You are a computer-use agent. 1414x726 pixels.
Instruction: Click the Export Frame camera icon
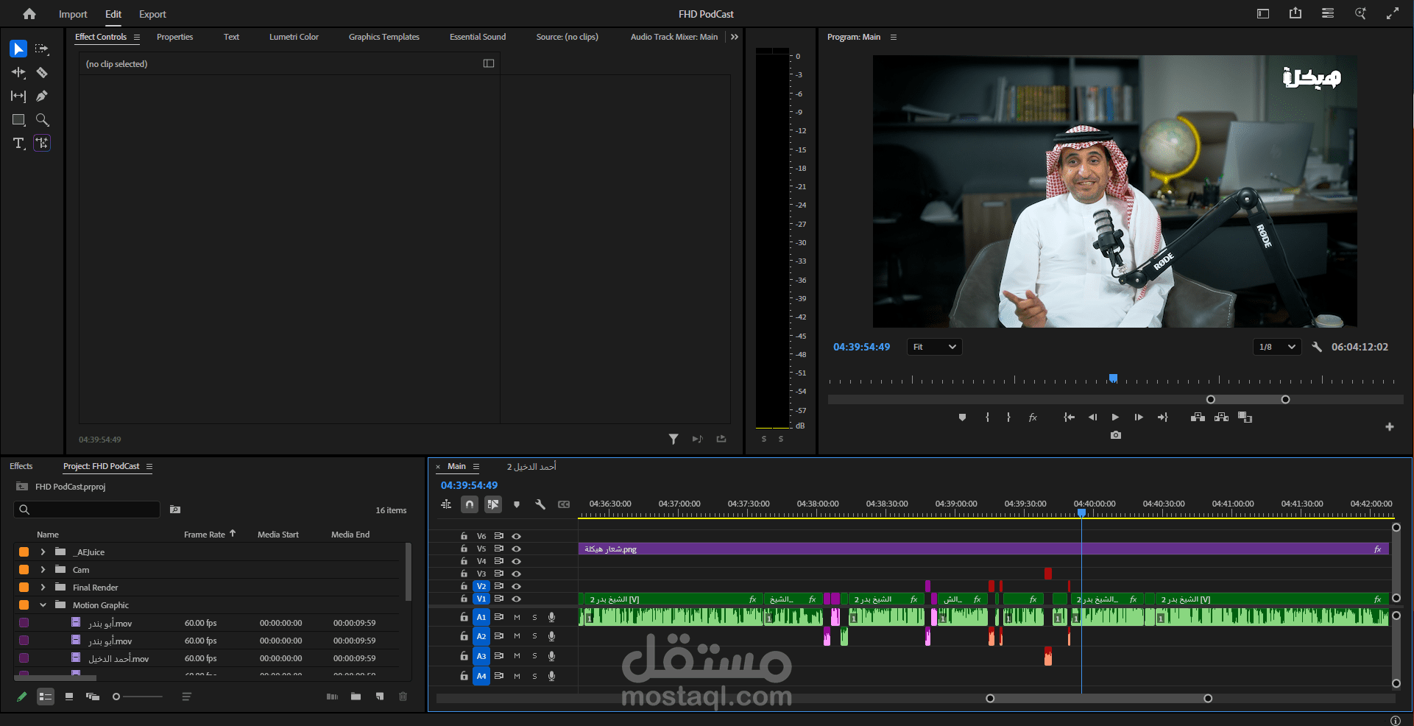click(1116, 435)
